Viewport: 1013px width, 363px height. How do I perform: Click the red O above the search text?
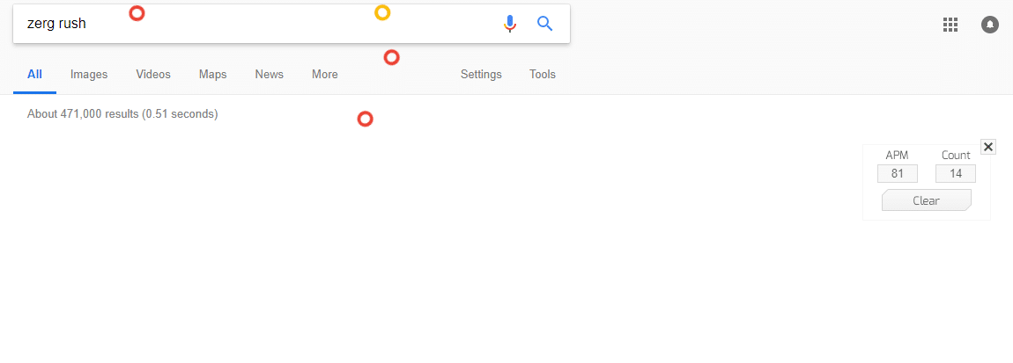pos(137,13)
